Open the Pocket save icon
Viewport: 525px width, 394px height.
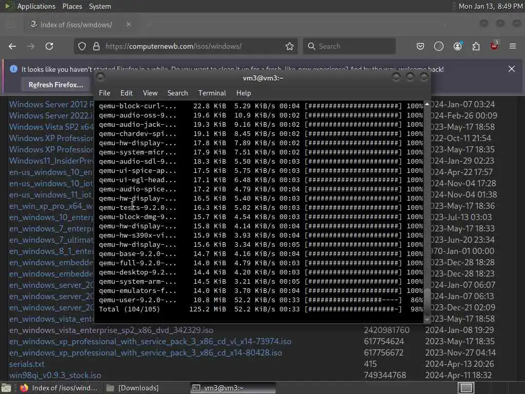click(x=420, y=46)
